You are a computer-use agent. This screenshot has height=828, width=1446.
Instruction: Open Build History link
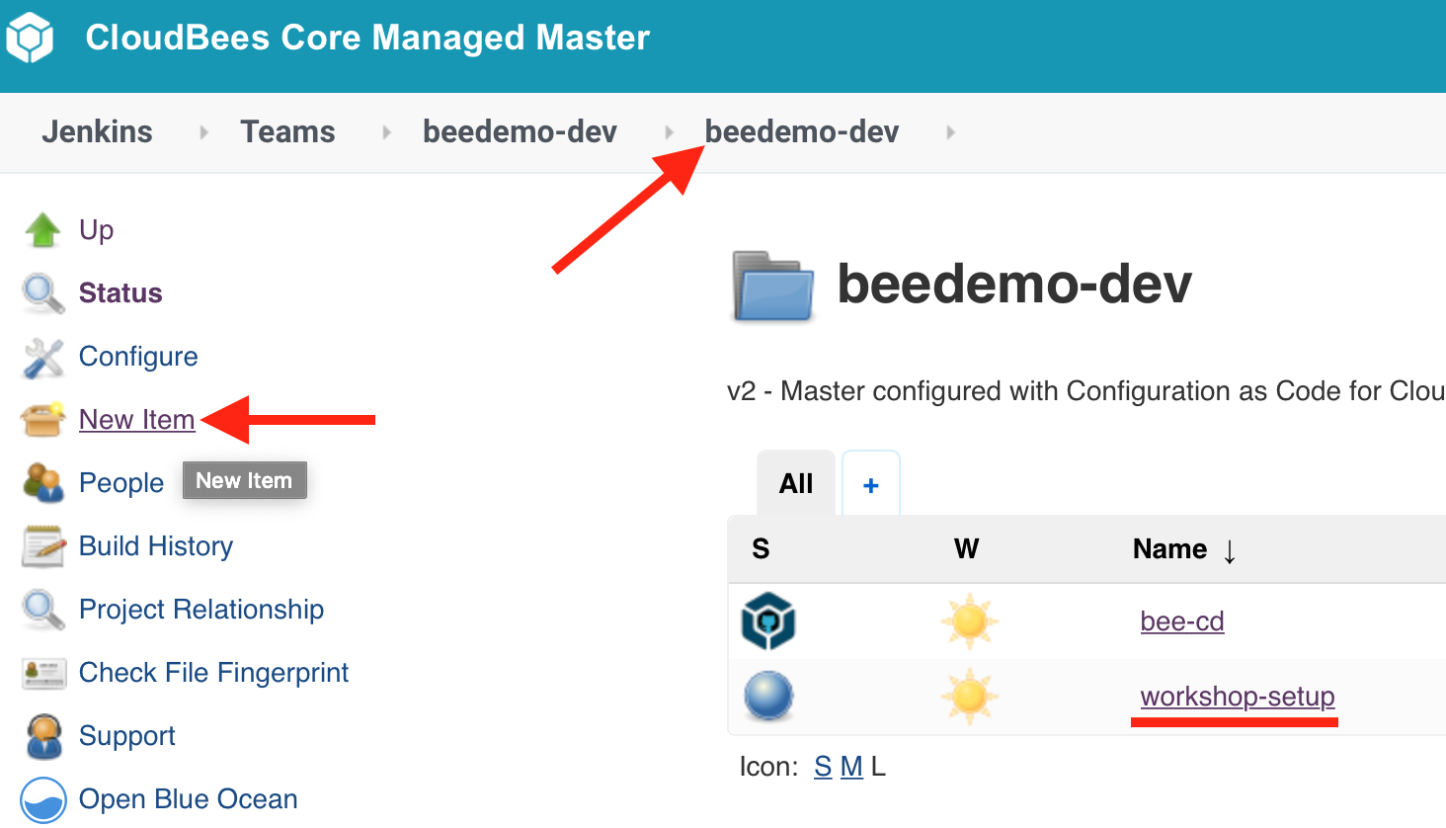pos(156,546)
